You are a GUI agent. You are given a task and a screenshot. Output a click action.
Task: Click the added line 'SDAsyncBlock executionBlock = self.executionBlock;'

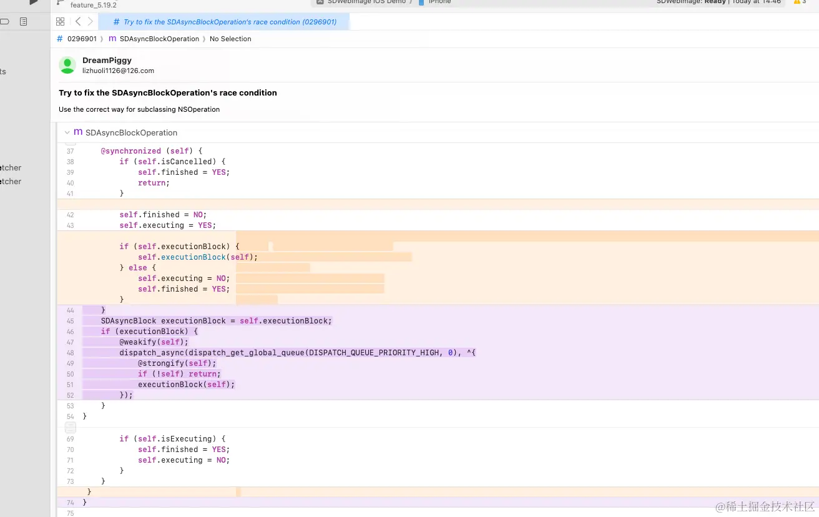click(x=217, y=321)
